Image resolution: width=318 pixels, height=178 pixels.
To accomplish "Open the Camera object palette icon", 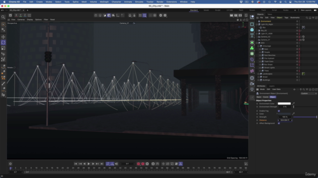I will coord(252,84).
